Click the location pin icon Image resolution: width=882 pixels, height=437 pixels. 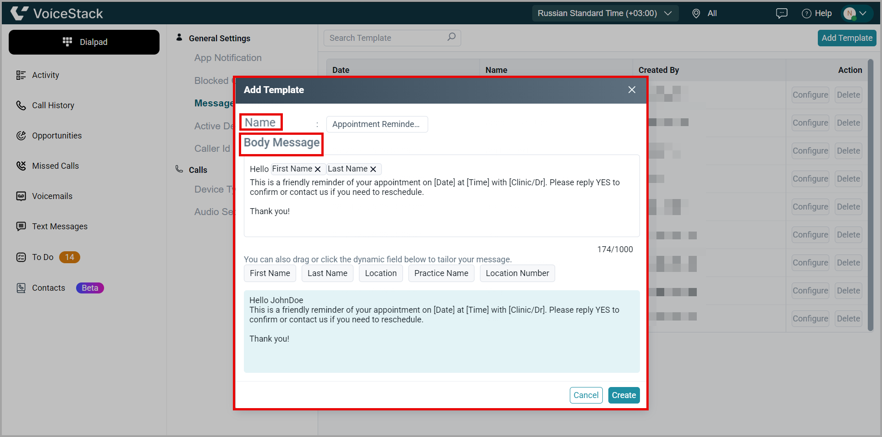[x=696, y=14]
